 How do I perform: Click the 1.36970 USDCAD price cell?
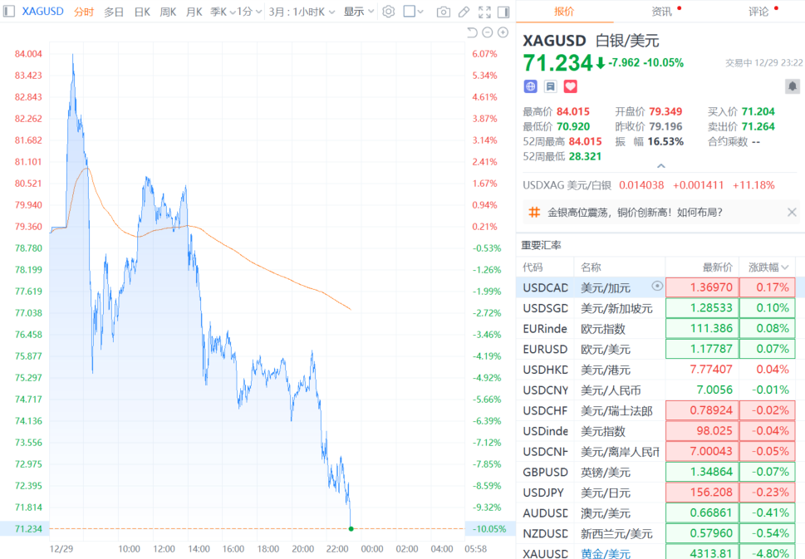click(x=702, y=287)
